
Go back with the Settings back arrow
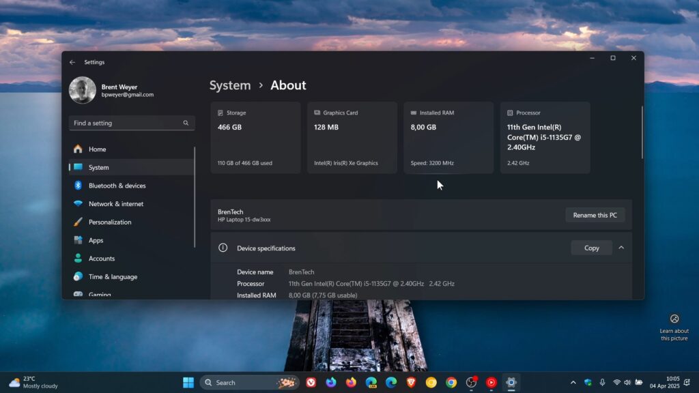72,62
